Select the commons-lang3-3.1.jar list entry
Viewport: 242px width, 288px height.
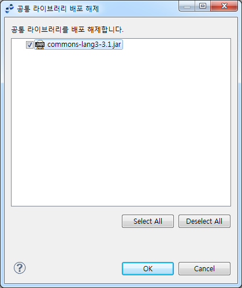click(84, 45)
